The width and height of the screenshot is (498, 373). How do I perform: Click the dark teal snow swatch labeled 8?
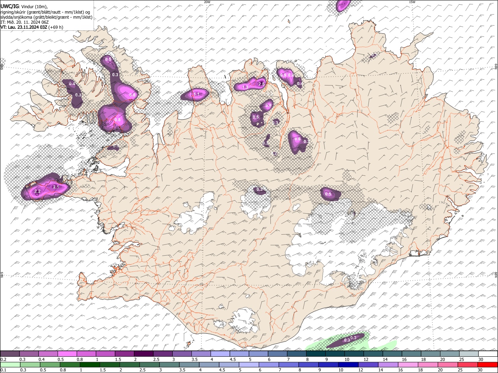pyautogui.click(x=316, y=354)
